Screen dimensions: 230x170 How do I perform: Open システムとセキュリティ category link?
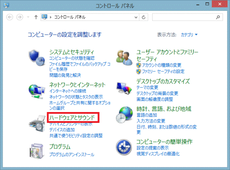click(x=72, y=52)
